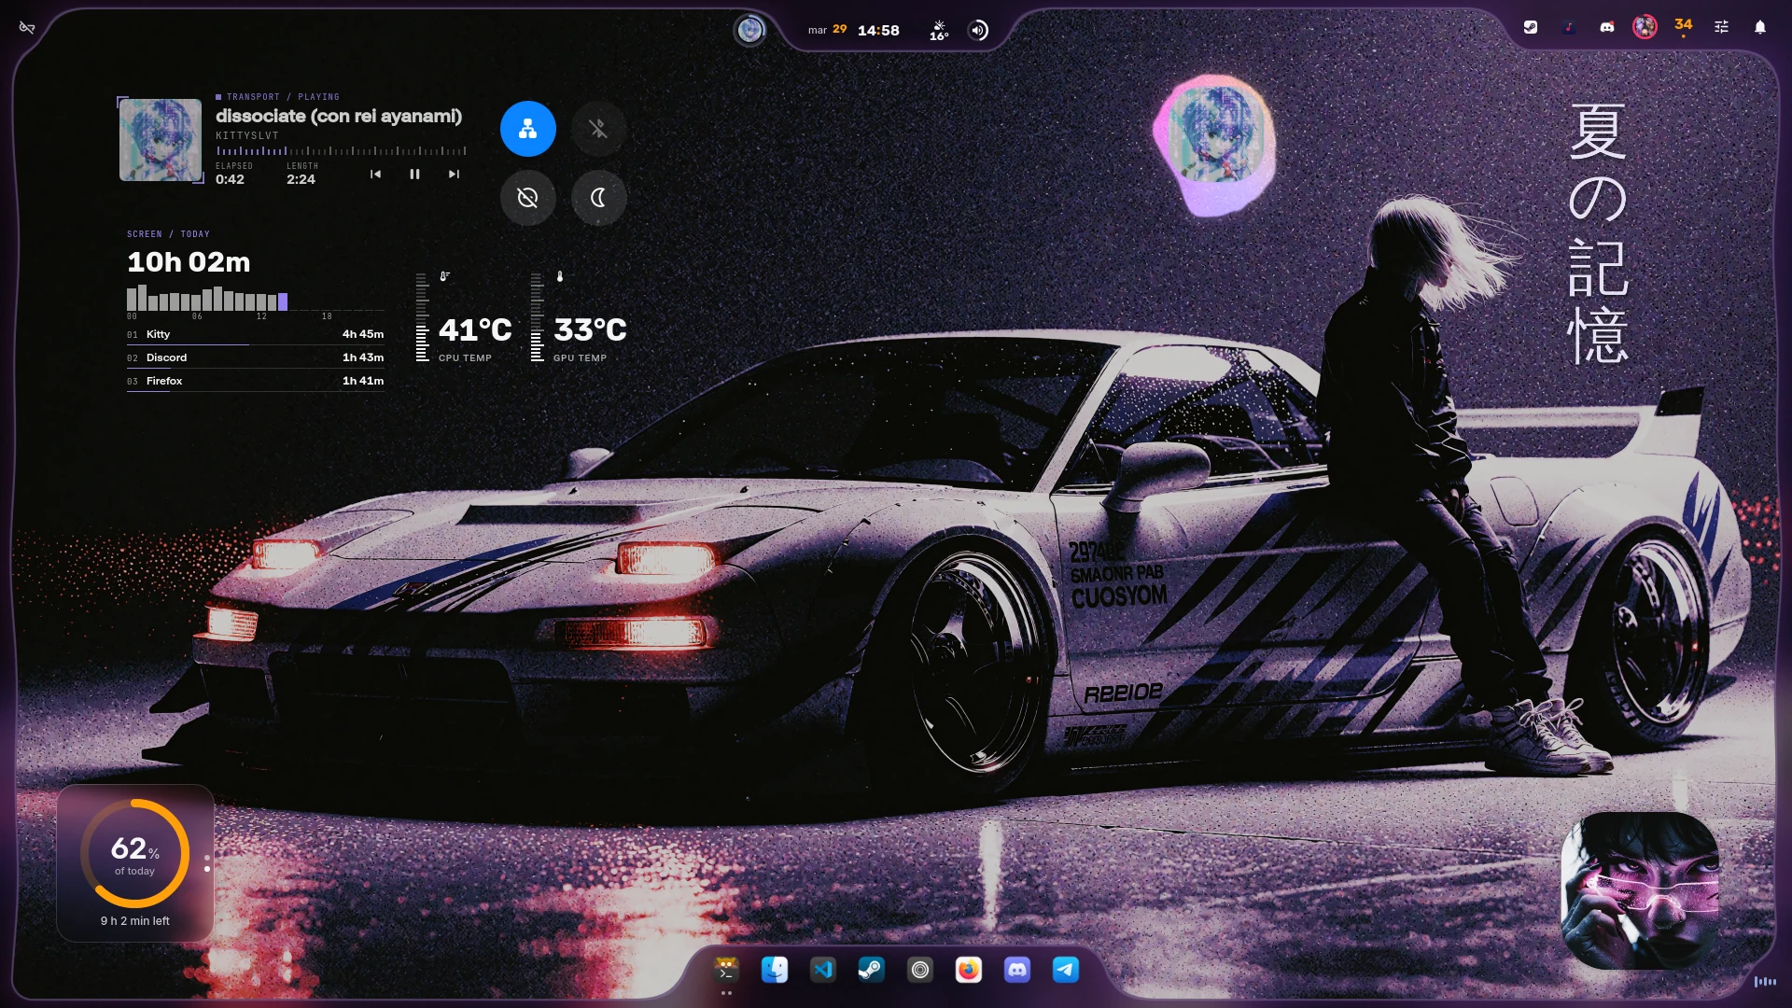
Task: Click the top-left crossed link icon
Action: [27, 28]
